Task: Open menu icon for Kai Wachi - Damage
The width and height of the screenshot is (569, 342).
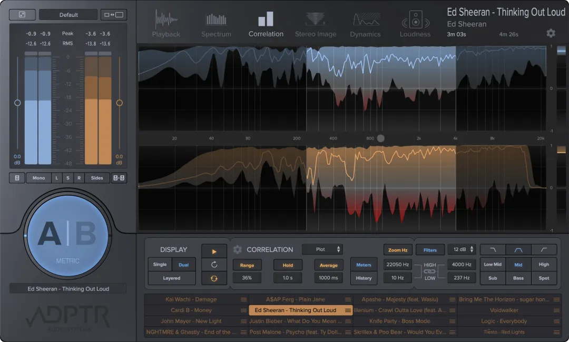Action: (x=243, y=299)
